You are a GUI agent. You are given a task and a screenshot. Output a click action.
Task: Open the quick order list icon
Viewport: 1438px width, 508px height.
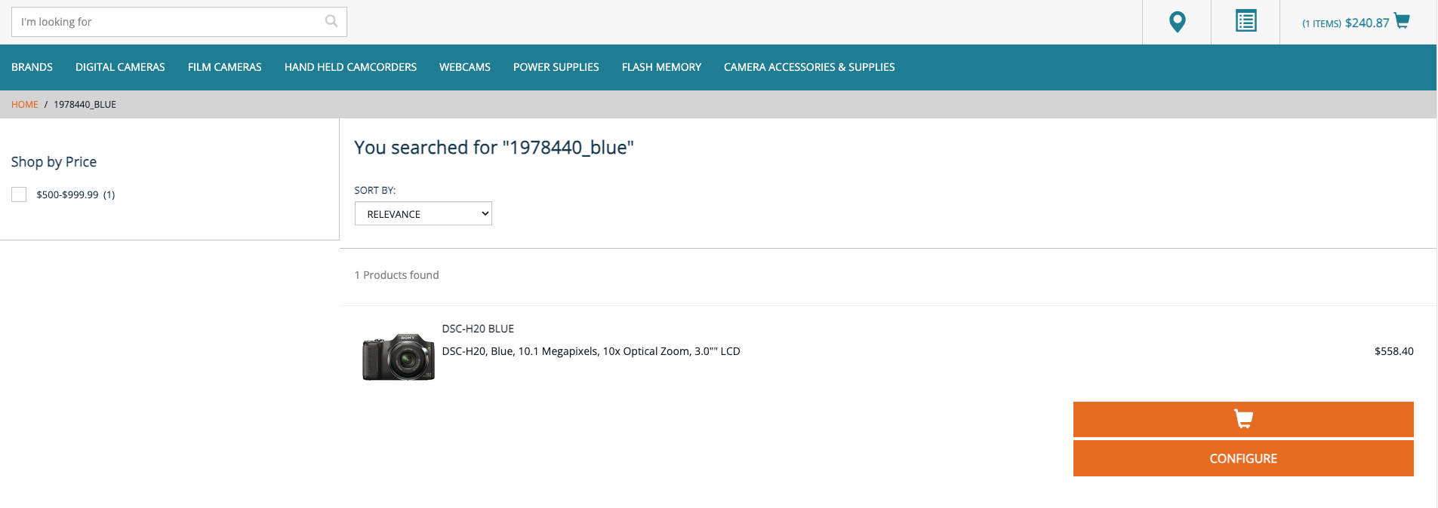coord(1246,21)
